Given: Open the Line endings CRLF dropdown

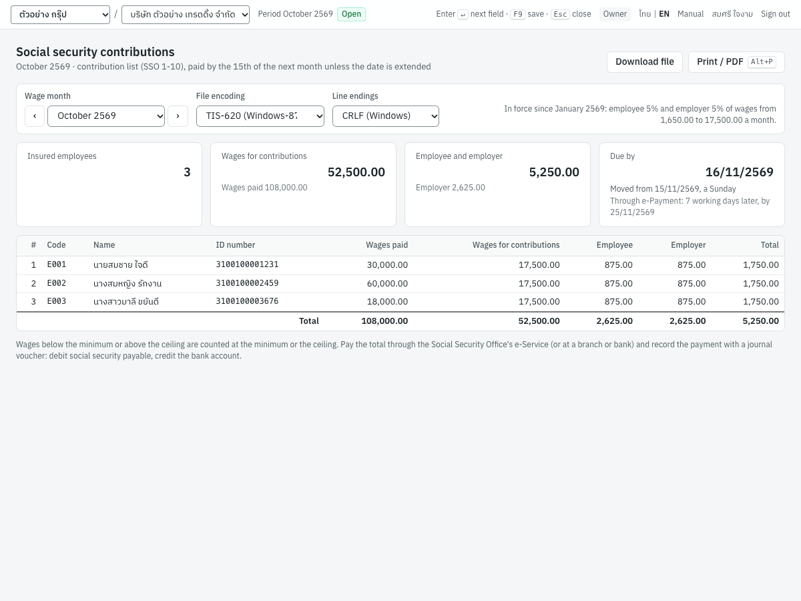Looking at the screenshot, I should coord(386,116).
